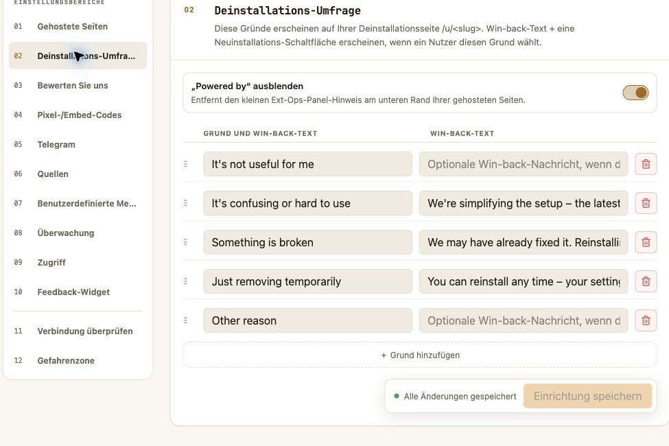Image resolution: width=669 pixels, height=446 pixels.
Task: Go to Überwachung section
Action: coord(78,233)
